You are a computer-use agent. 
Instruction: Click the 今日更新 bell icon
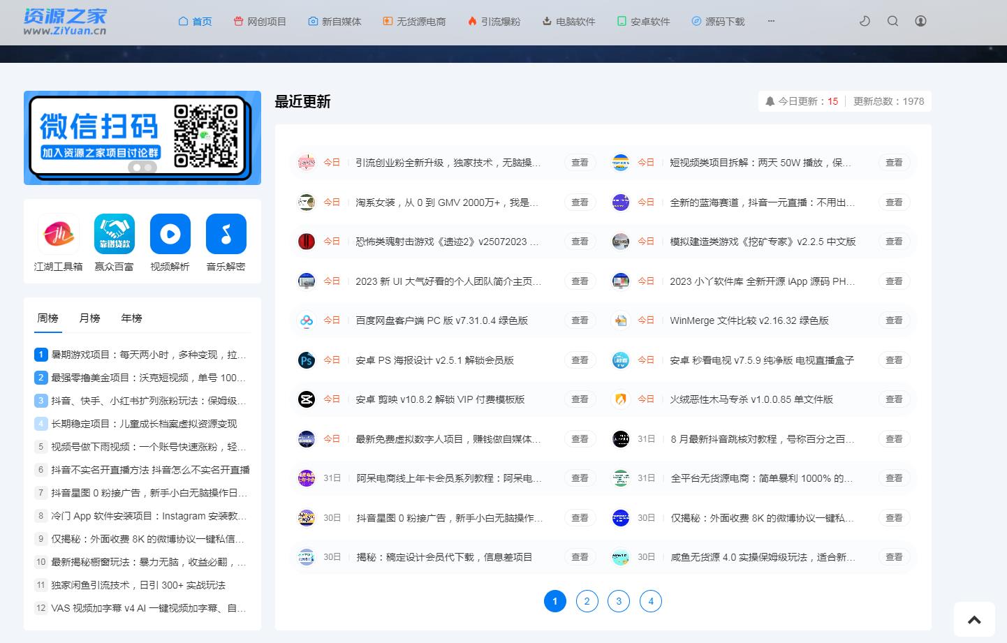(x=770, y=101)
